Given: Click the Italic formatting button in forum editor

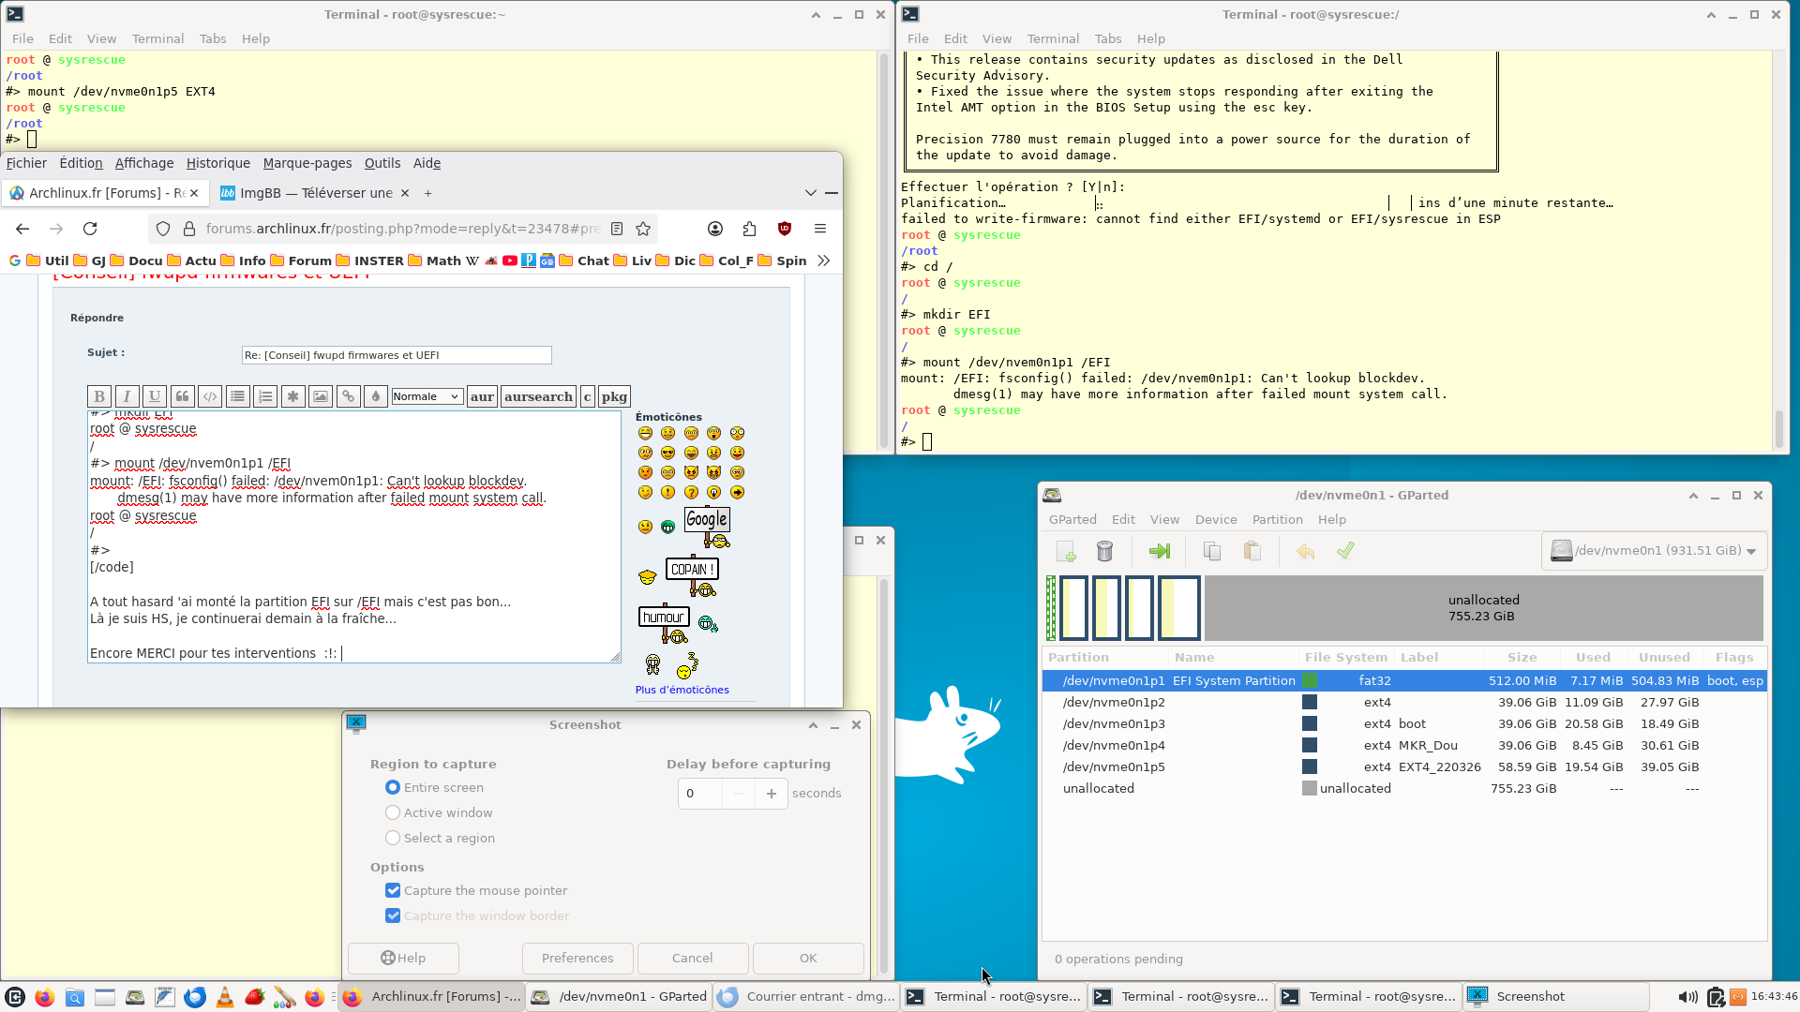Looking at the screenshot, I should point(127,396).
